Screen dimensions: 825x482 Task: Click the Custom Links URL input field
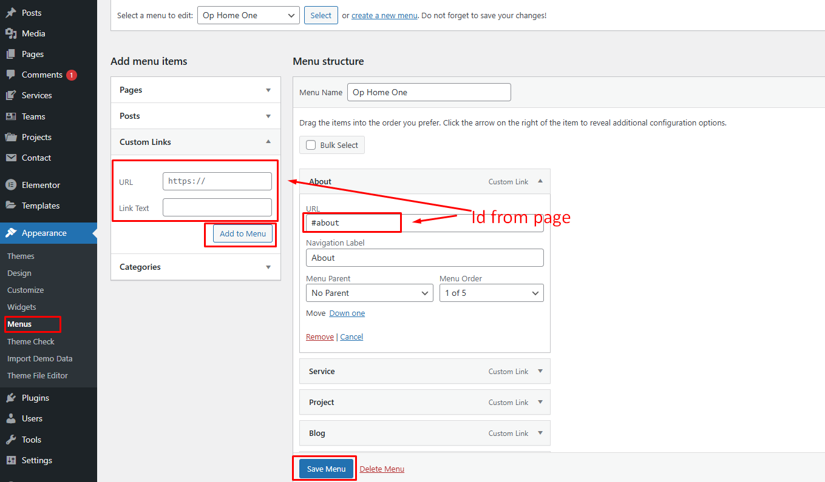point(217,181)
